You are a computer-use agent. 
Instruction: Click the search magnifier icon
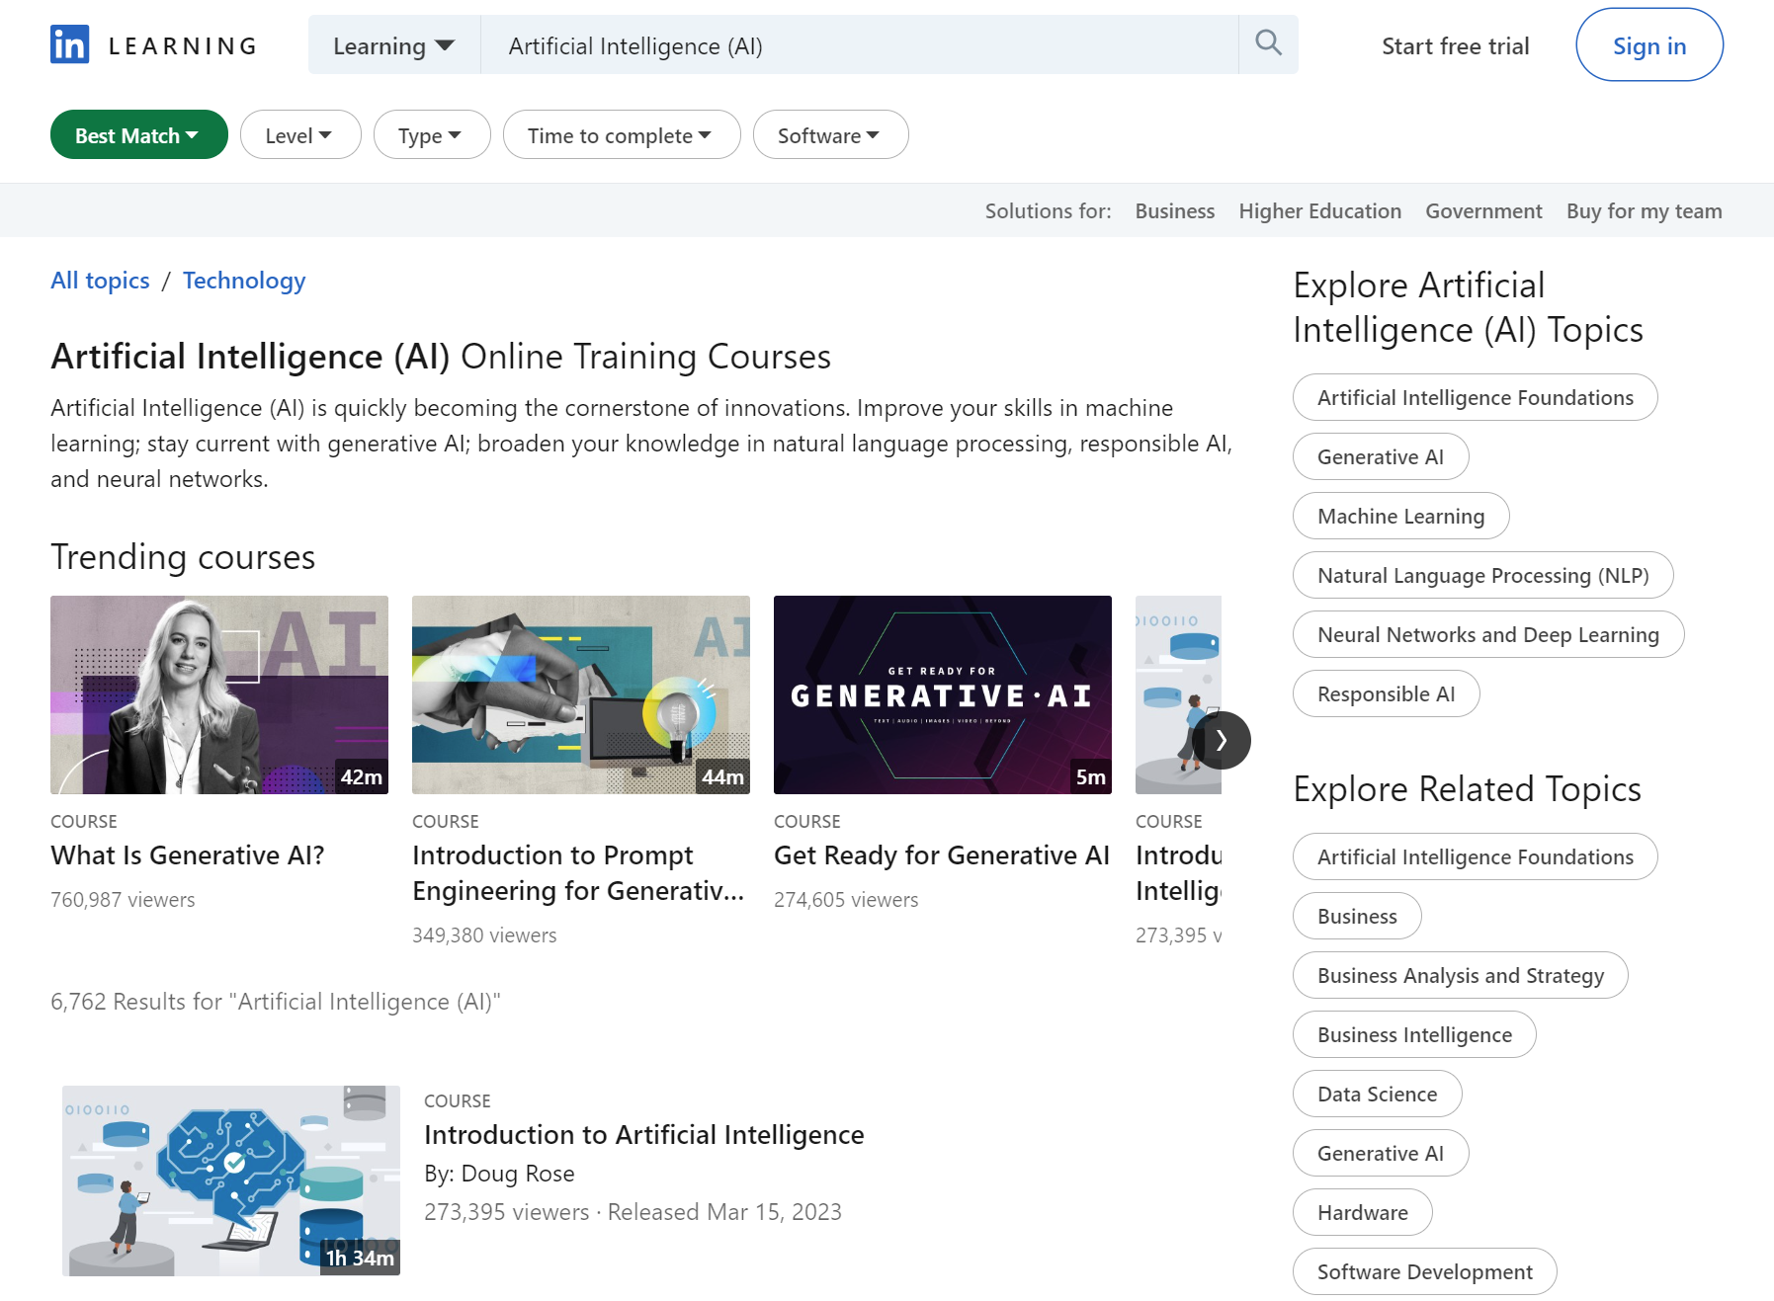[1268, 43]
